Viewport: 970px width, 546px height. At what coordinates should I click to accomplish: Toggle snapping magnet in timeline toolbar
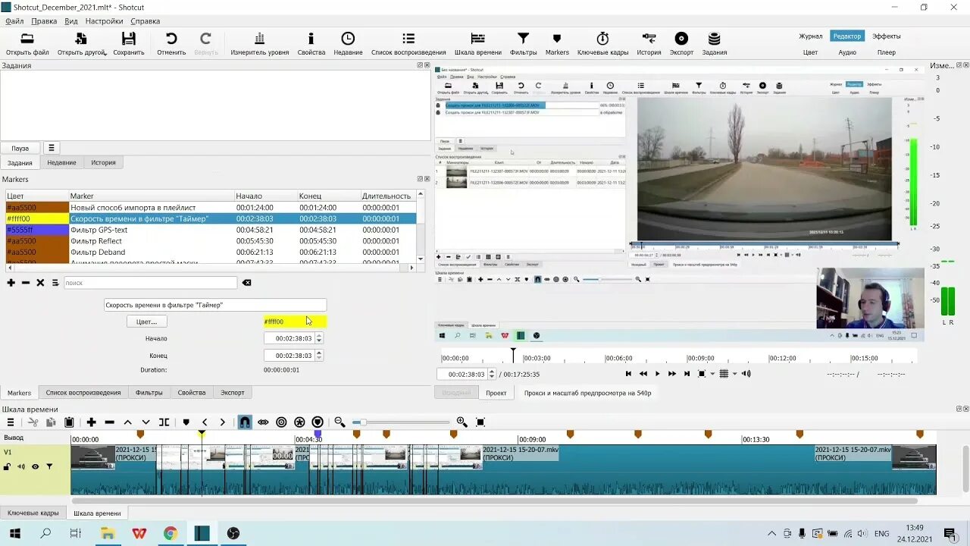(245, 422)
